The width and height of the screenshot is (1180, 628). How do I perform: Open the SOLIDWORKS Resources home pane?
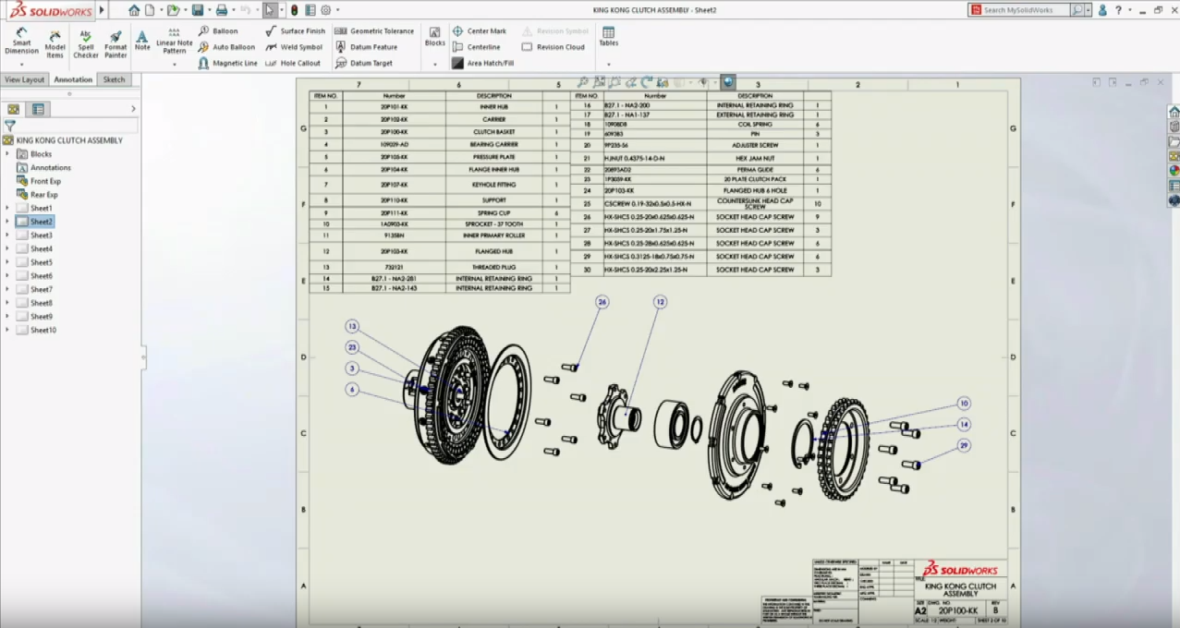pos(1174,112)
